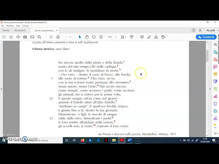Show more tools with the sidebar down chevron
The image size is (219, 164).
point(215,127)
